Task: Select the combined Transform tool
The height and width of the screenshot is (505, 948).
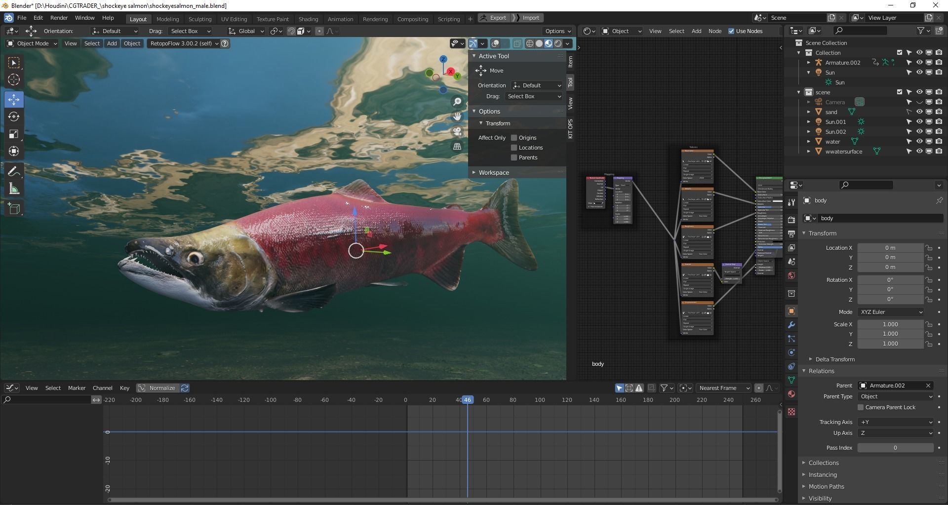Action: pyautogui.click(x=14, y=152)
